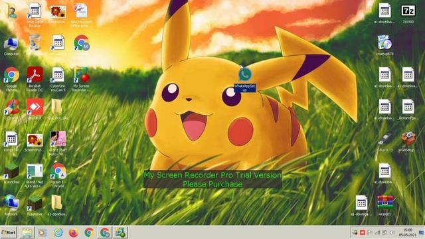Screen dimensions: 425x239
Task: Select New Microsoft Office Access file icon
Action: tap(81, 15)
